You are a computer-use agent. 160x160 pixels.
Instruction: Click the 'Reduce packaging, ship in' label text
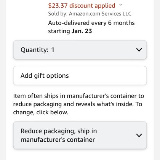click(x=59, y=131)
